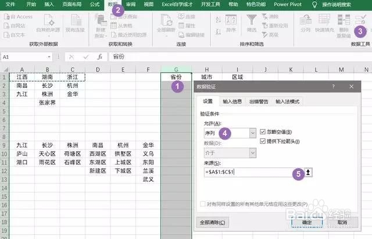Screen dimensions: 372x239
Task: Select cell H1 labeled 城市
Action: tap(207, 77)
